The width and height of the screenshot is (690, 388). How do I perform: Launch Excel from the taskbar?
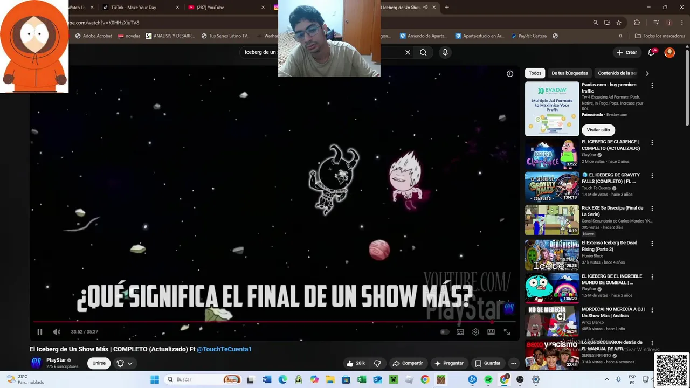pyautogui.click(x=362, y=379)
